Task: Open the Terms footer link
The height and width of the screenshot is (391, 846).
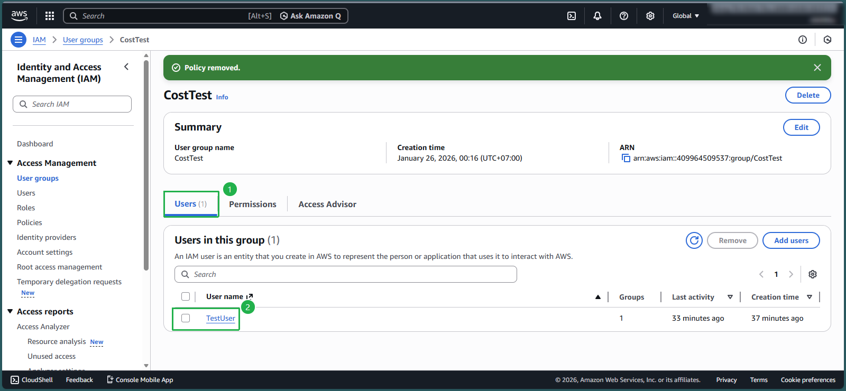Action: (759, 380)
